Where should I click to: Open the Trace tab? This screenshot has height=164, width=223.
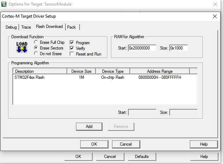click(x=26, y=27)
